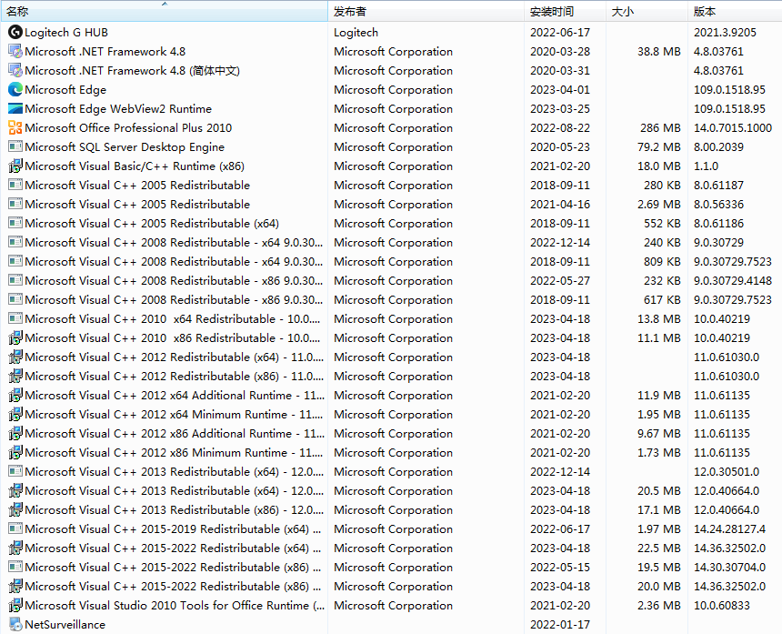This screenshot has width=782, height=634.
Task: Click the Microsoft Edge icon
Action: coord(15,90)
